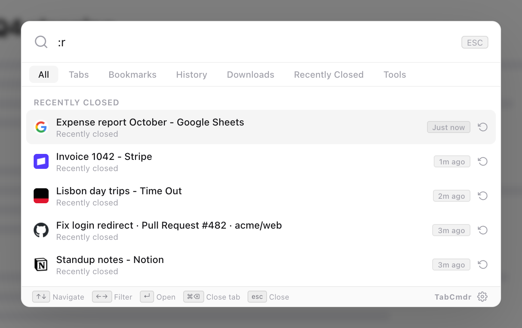Open the History filter tab
This screenshot has height=328, width=522.
pos(191,74)
